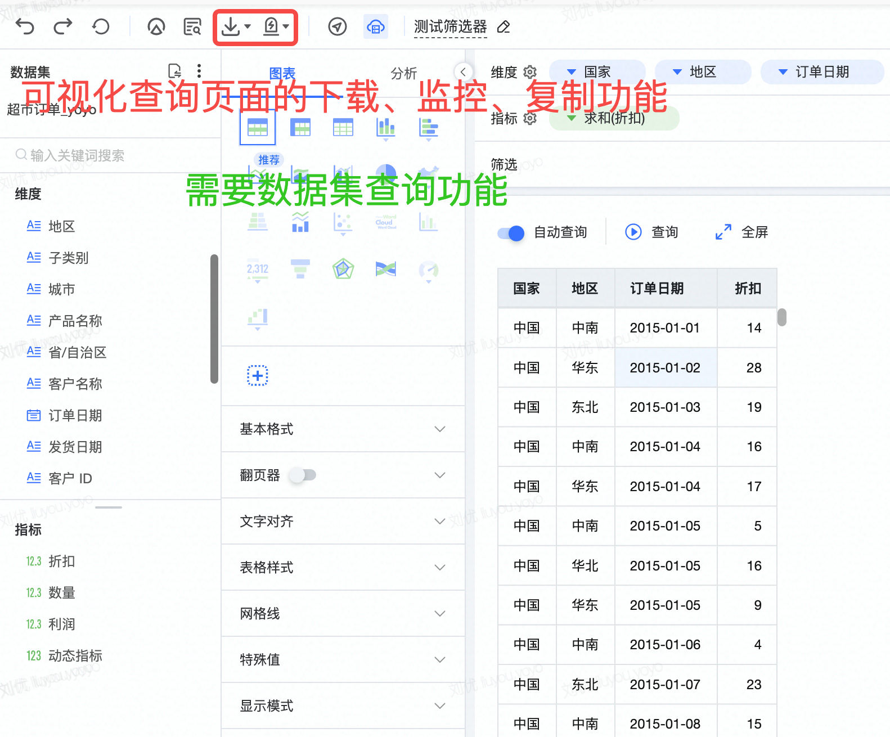The image size is (890, 737).
Task: Open the download dropdown icon
Action: pyautogui.click(x=235, y=26)
